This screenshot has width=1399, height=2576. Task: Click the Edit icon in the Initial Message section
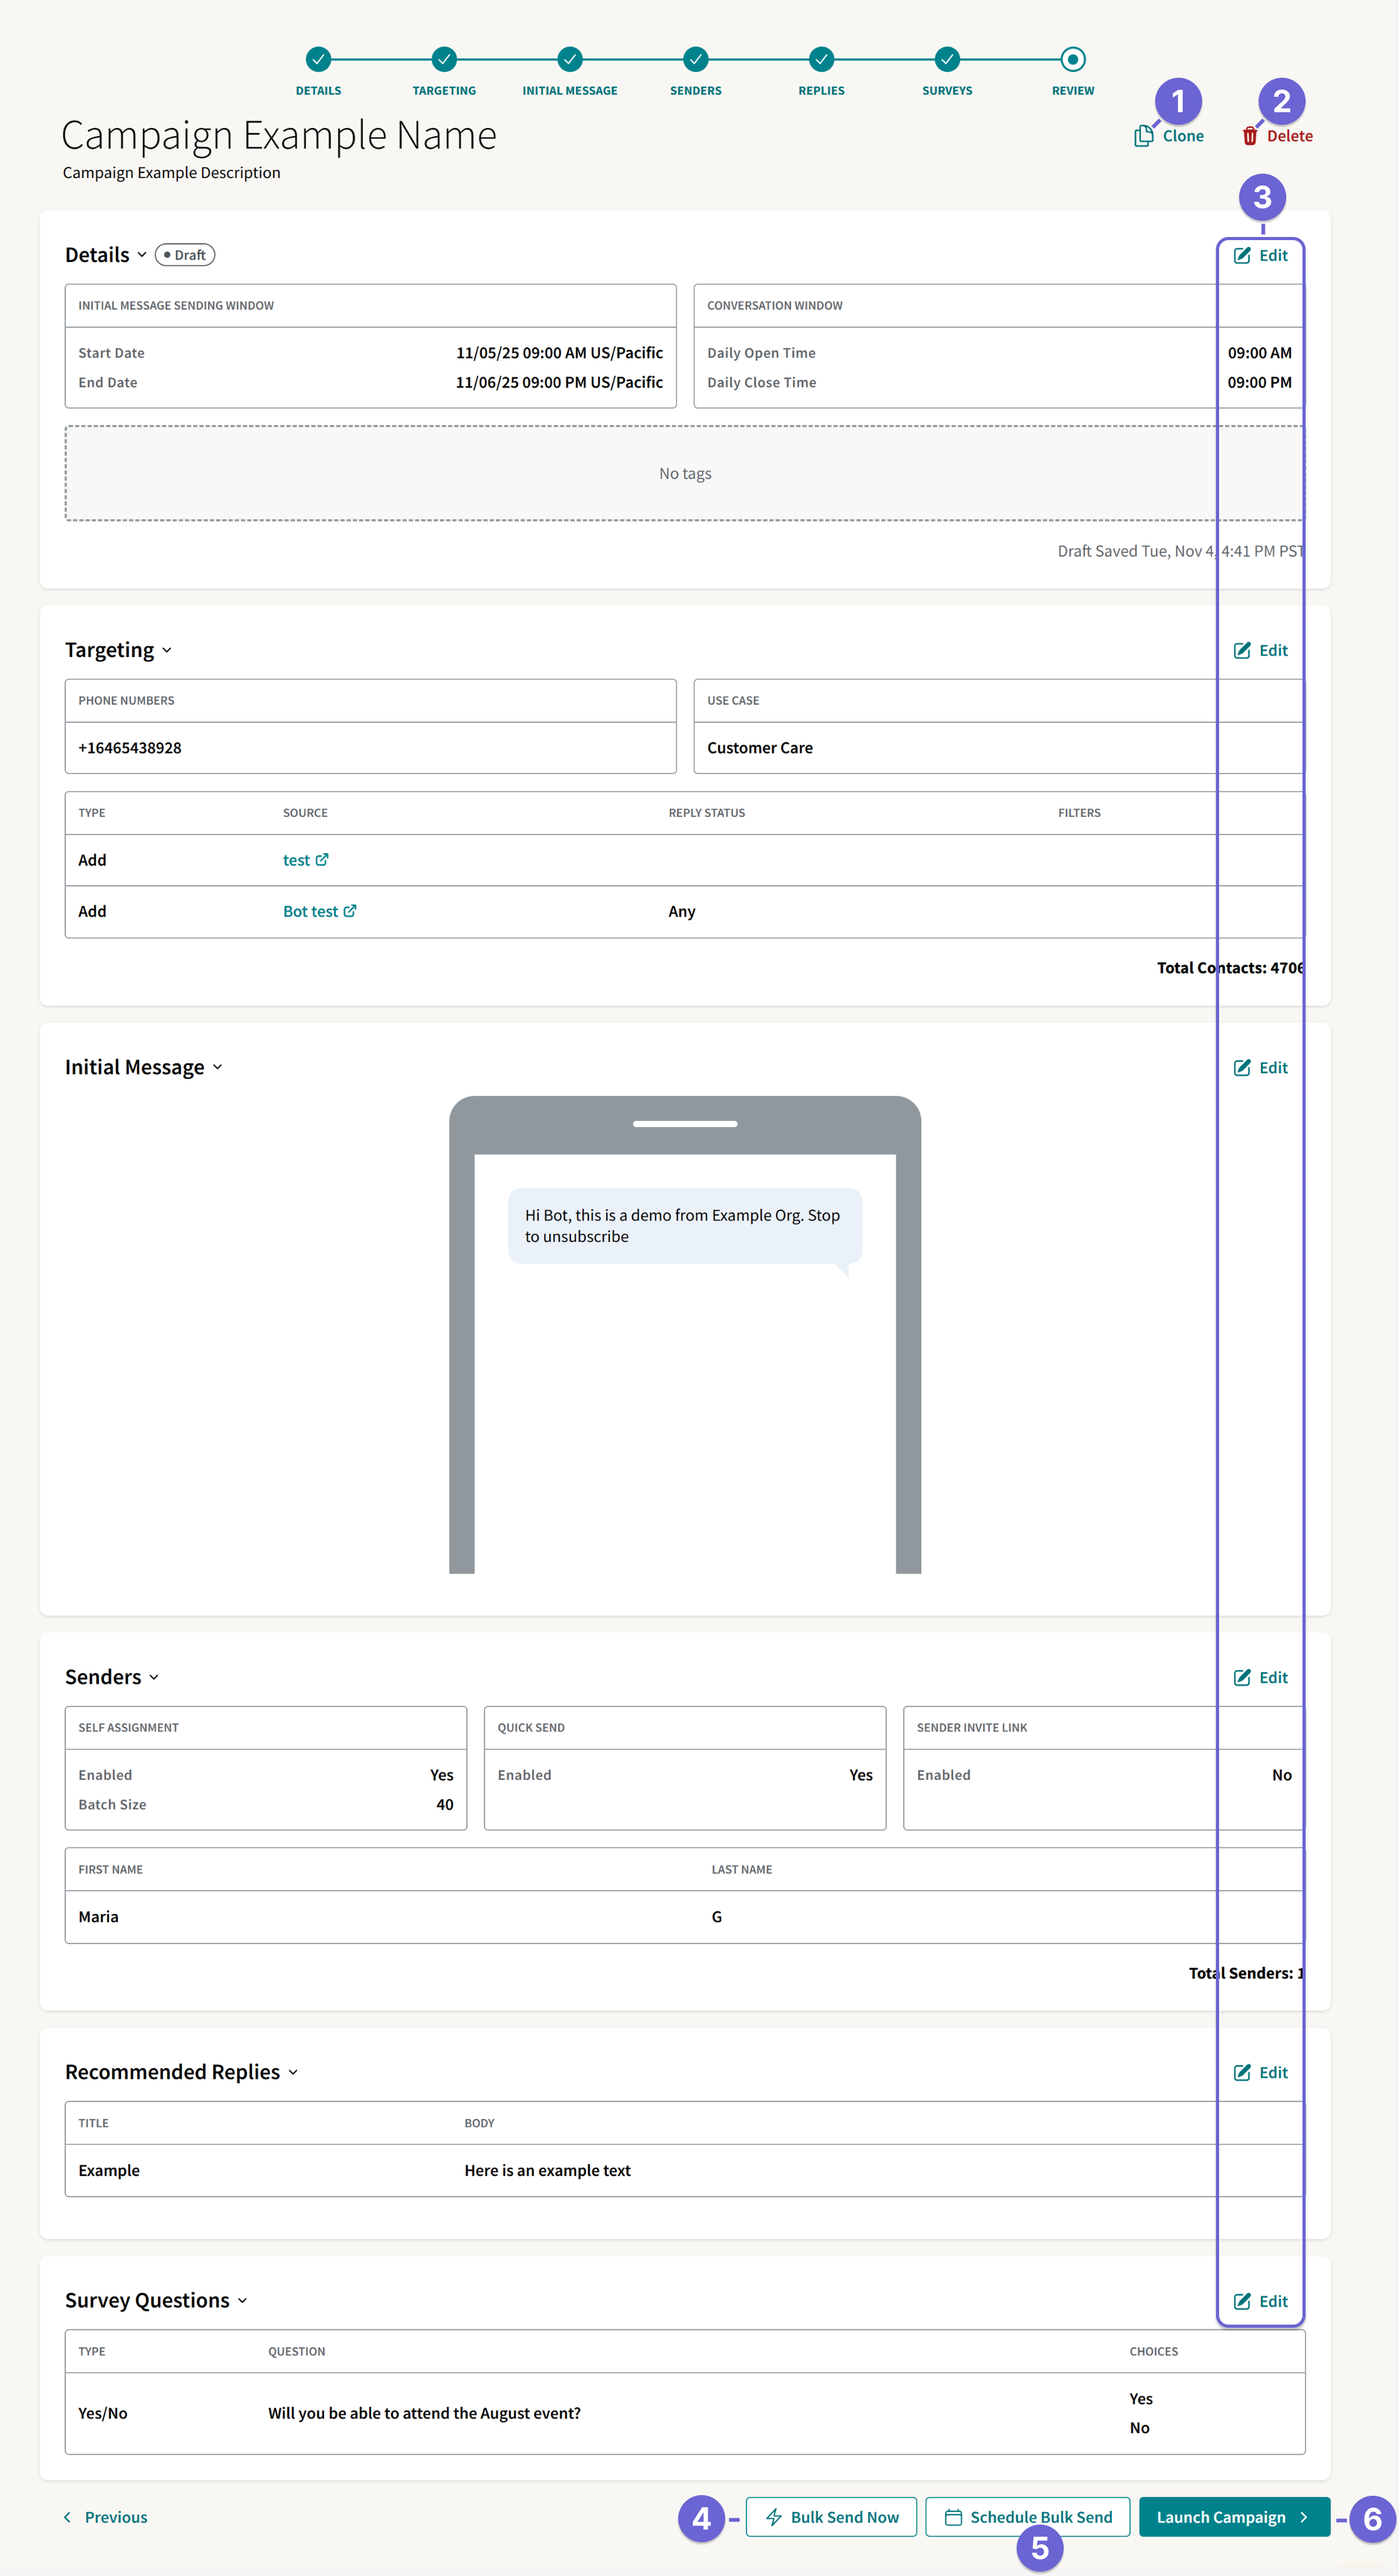click(x=1243, y=1067)
